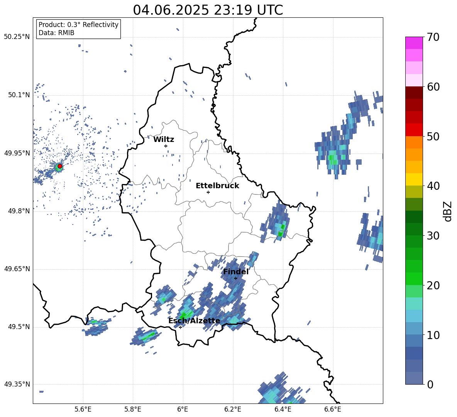Click the 5.6°E longitude label

[83, 409]
